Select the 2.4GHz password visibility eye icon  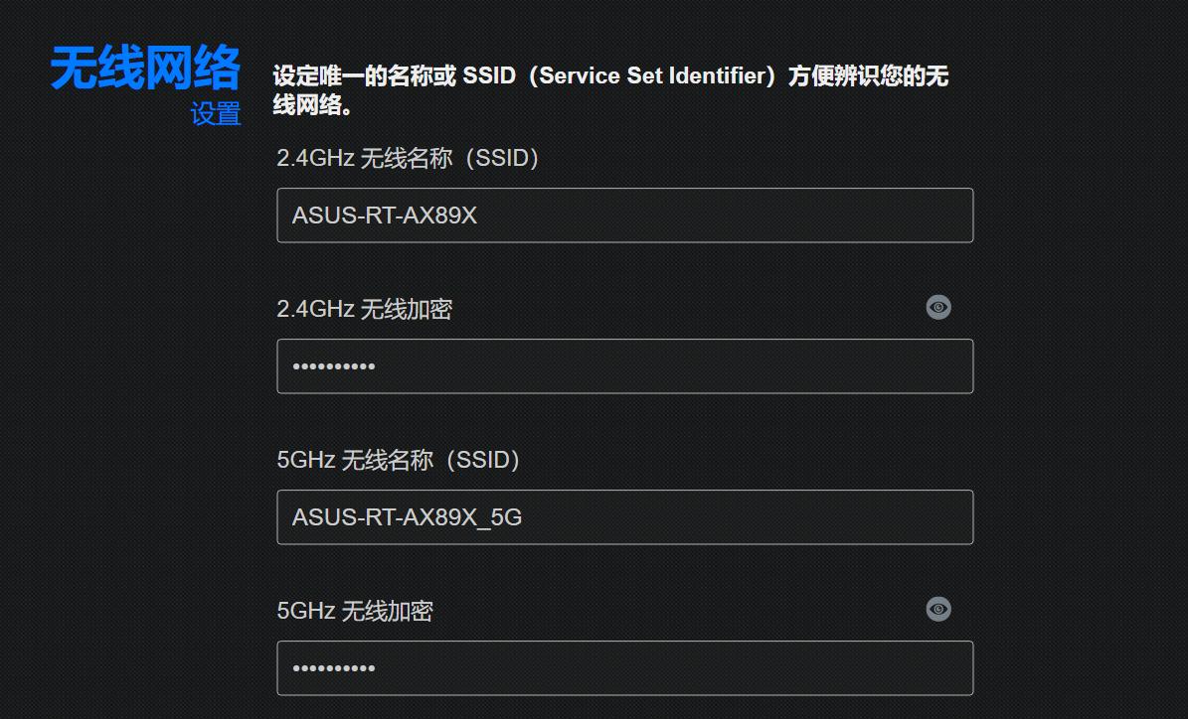938,307
